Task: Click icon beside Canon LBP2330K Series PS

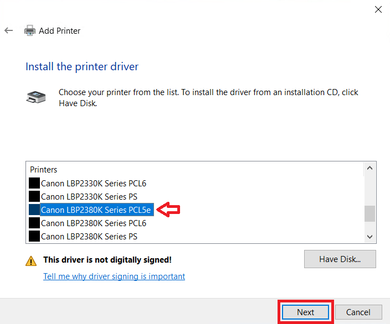Action: coord(34,196)
